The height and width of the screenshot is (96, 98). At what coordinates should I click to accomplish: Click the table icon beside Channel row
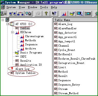tap(56, 46)
